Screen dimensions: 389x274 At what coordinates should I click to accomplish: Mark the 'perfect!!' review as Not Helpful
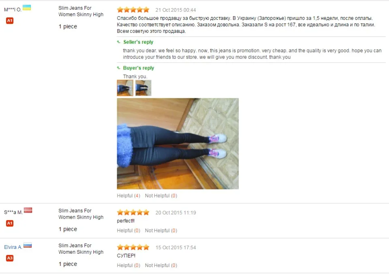coord(161,231)
